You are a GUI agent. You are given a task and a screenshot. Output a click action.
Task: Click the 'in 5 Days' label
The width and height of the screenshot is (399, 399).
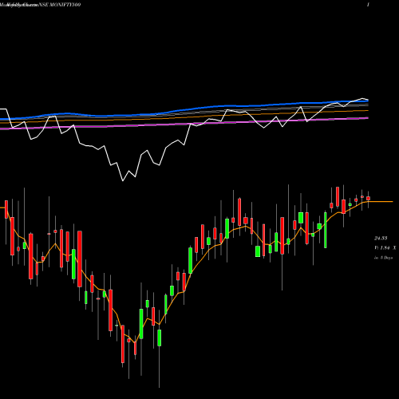coord(383,258)
